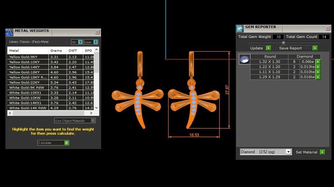Click the Total Gem Weight value .10
The height and width of the screenshot is (187, 334).
pyautogui.click(x=278, y=37)
